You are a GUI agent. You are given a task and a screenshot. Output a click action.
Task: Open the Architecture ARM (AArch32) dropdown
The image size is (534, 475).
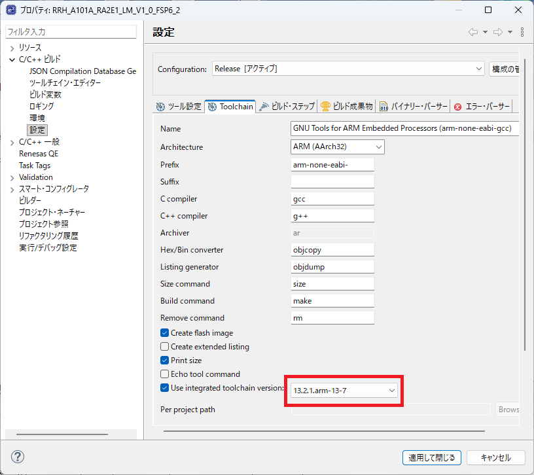[338, 147]
